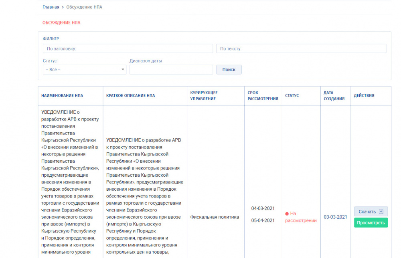Open the document with Просмотреть button
This screenshot has width=401, height=258.
[x=371, y=223]
